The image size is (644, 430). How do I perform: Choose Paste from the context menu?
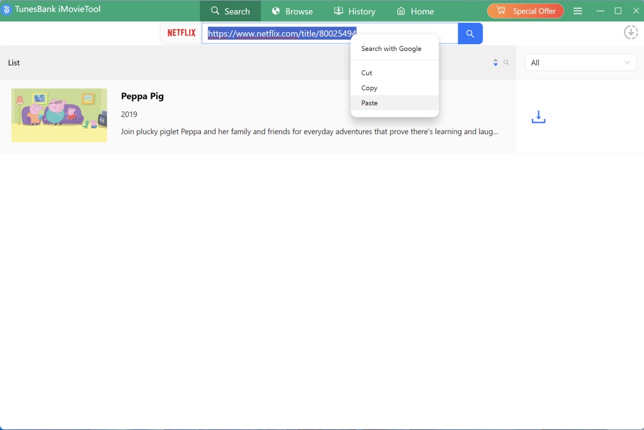point(370,103)
